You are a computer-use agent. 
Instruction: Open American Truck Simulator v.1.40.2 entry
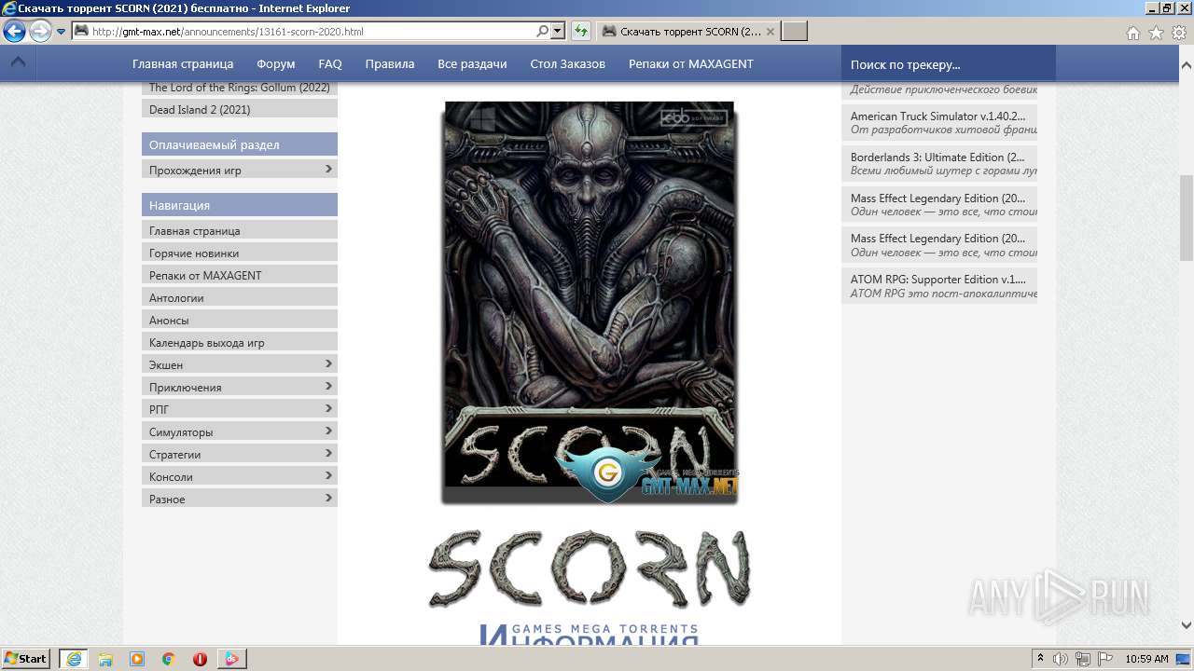click(939, 123)
